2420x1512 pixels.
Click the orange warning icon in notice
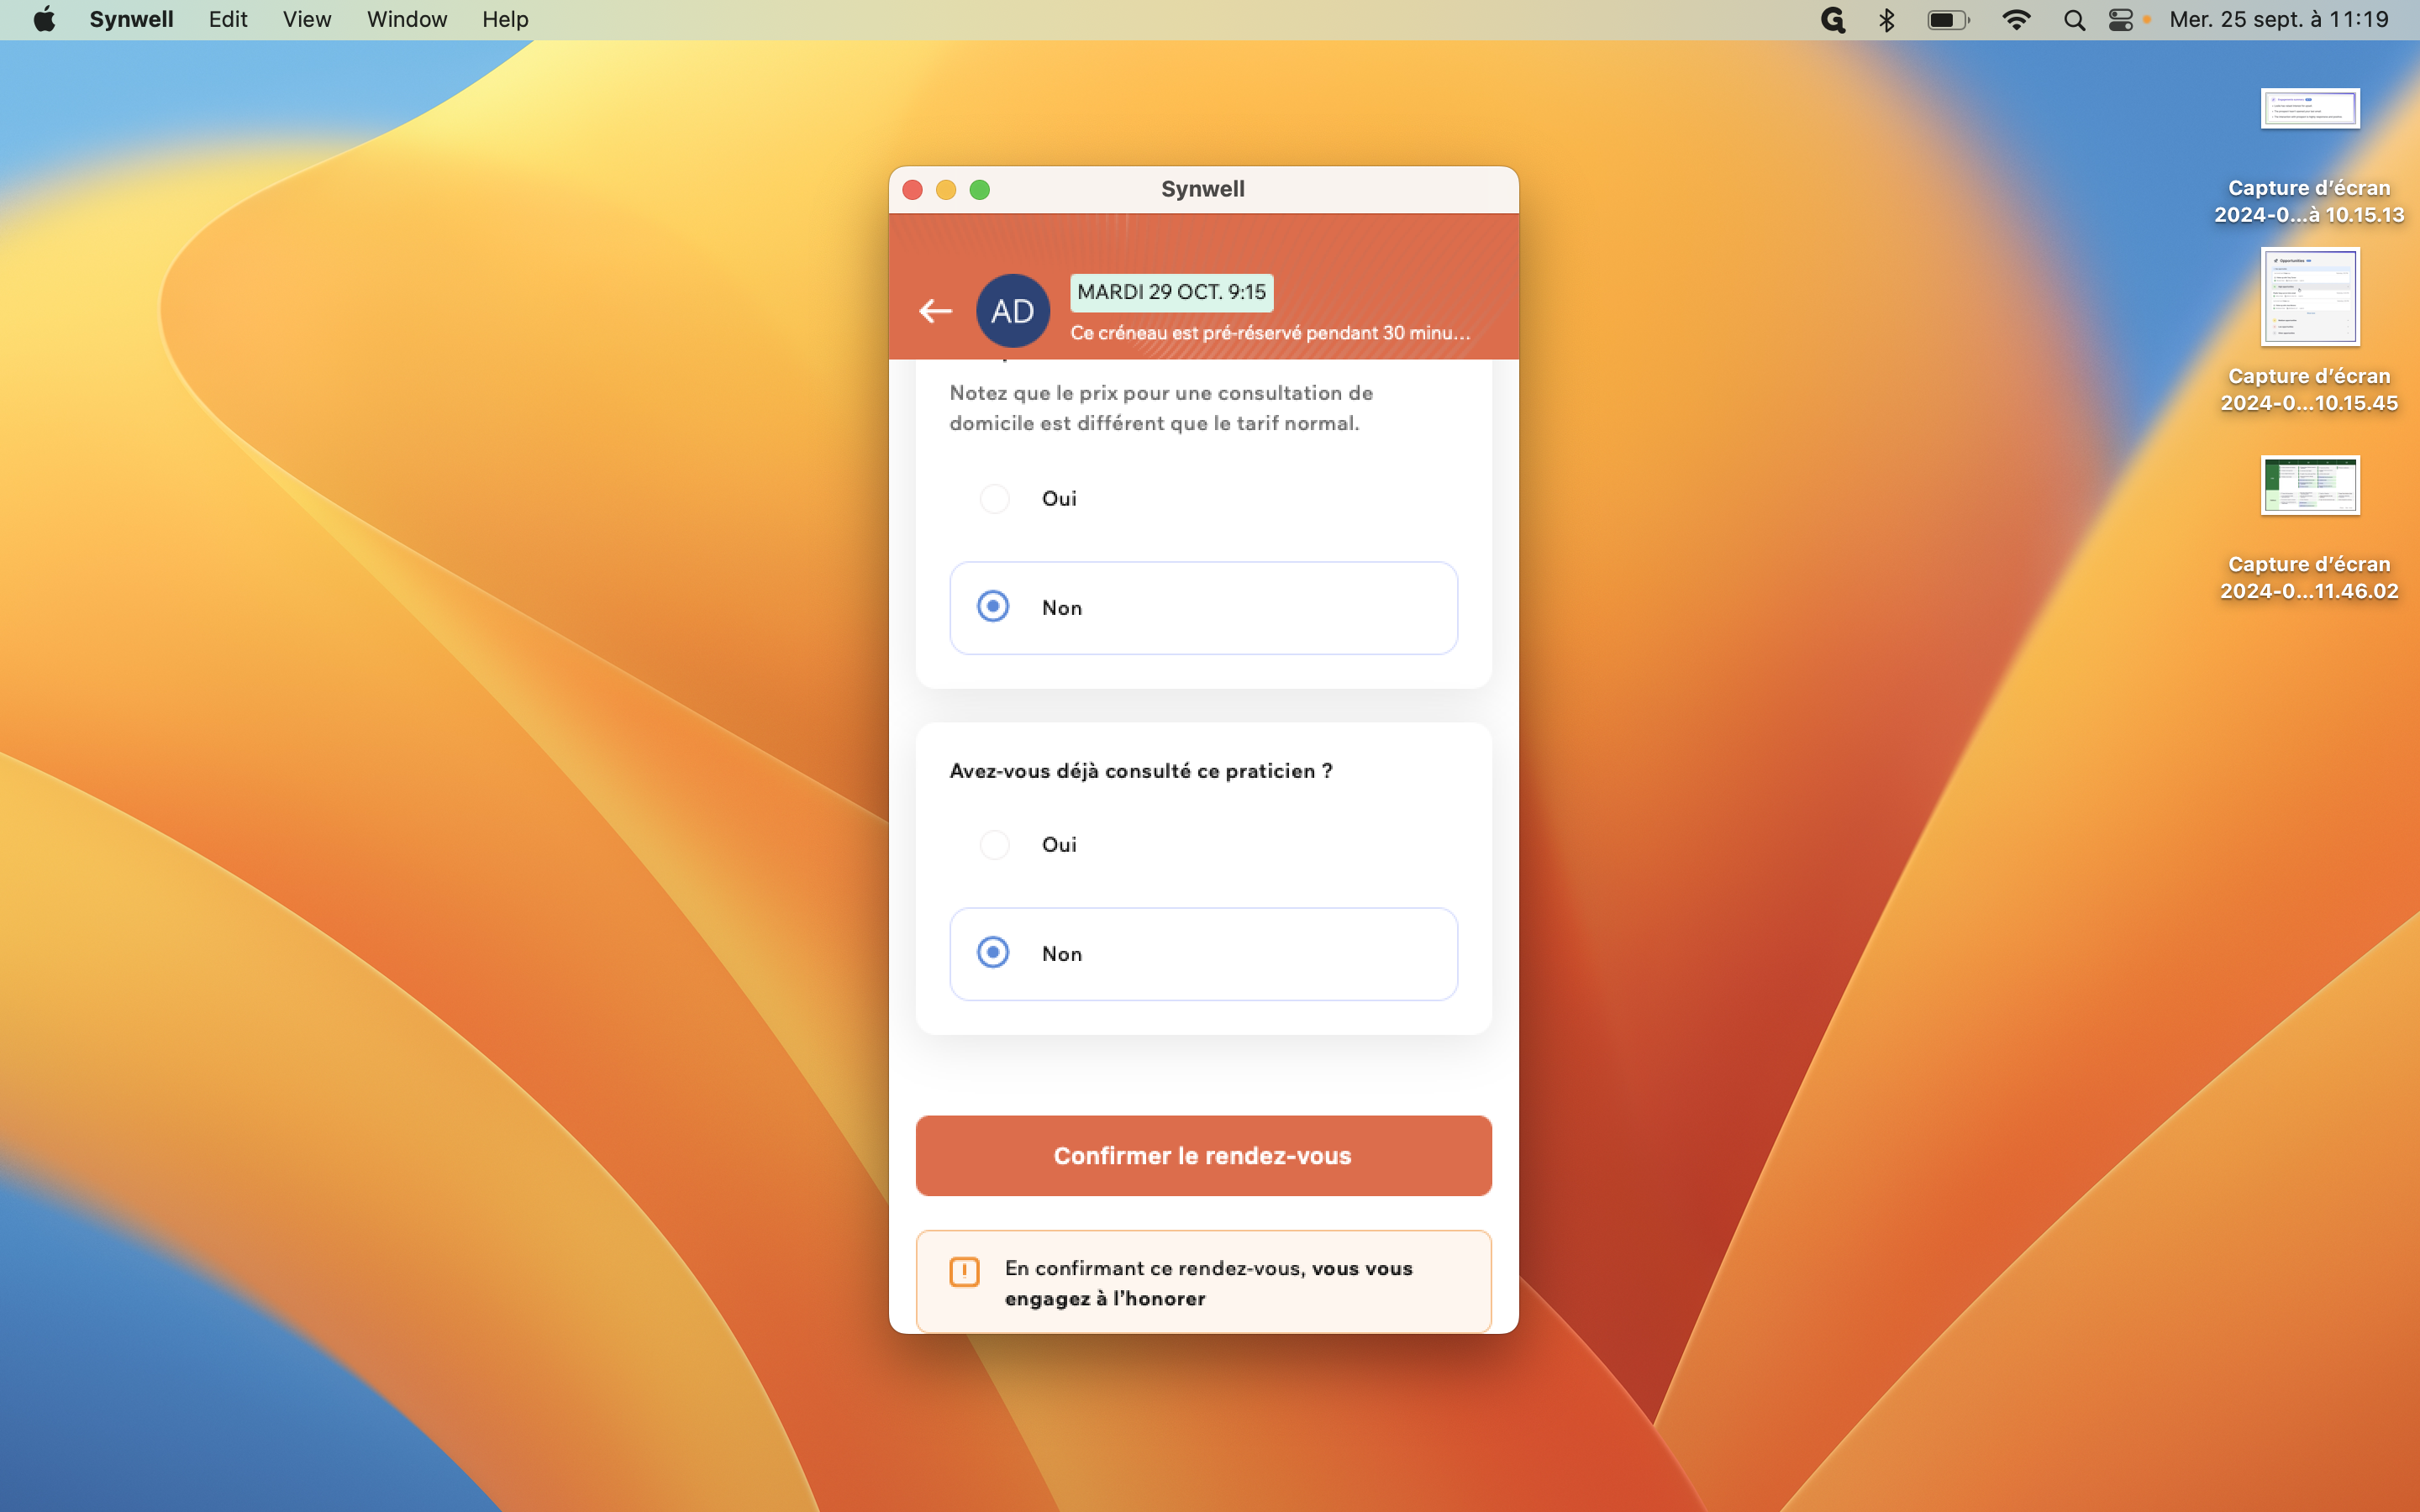click(x=964, y=1271)
